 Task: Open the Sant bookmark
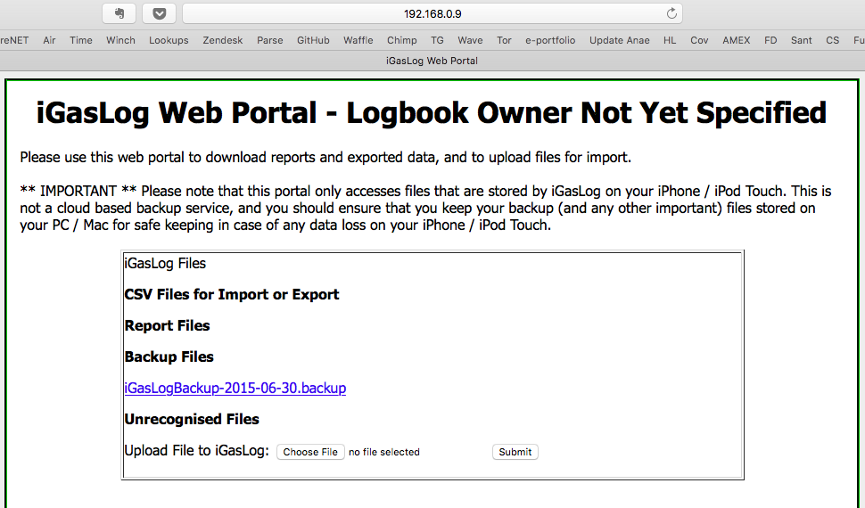coord(801,40)
